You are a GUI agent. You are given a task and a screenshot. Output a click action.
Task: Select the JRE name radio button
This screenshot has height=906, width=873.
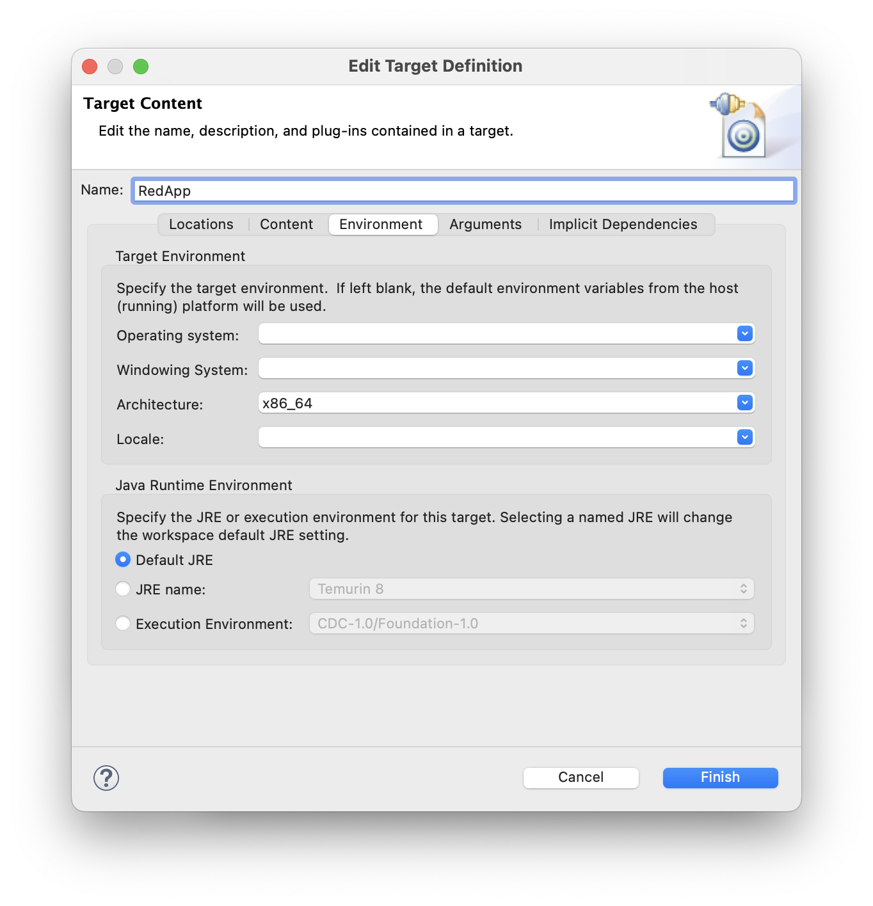pos(123,589)
